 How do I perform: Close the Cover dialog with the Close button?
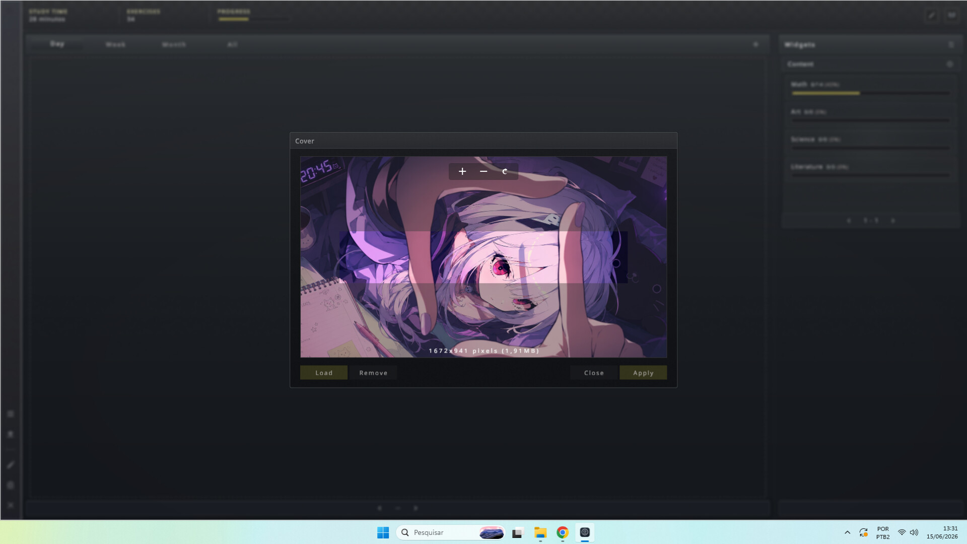(594, 373)
